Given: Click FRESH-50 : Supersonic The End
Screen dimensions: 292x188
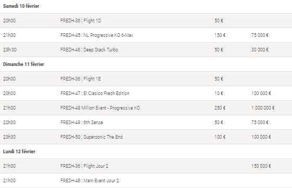Looking at the screenshot, I should [92, 137].
